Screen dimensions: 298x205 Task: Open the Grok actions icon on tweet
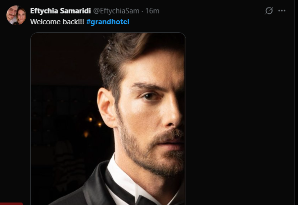(x=269, y=10)
